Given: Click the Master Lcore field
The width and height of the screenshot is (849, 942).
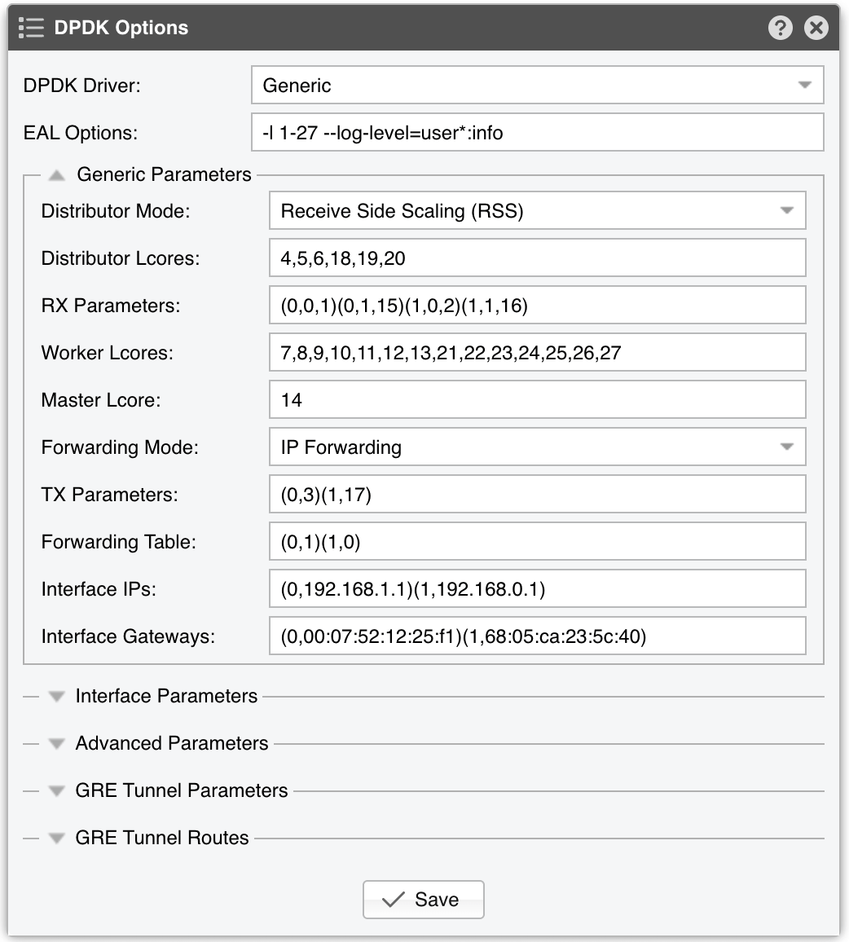Looking at the screenshot, I should pos(537,399).
